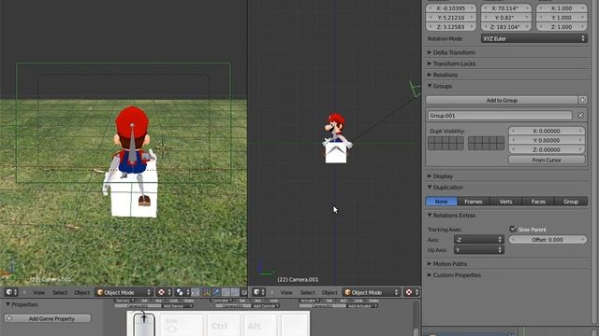Click Location X value -0.10395
Image resolution: width=599 pixels, height=336 pixels.
451,8
